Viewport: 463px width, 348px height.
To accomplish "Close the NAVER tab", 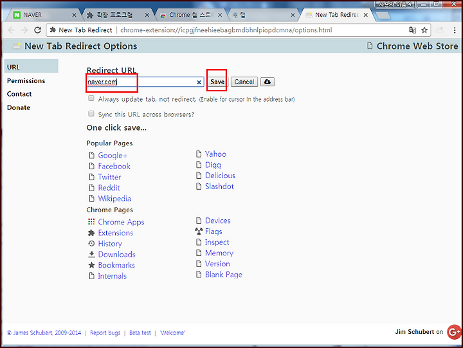I will 74,15.
